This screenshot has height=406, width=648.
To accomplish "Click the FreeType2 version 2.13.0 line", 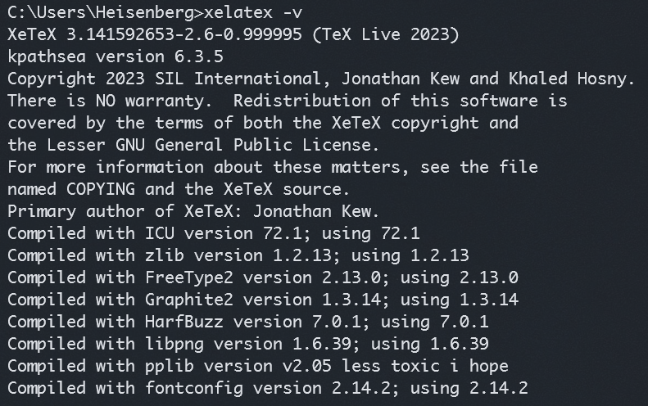I will 263,277.
